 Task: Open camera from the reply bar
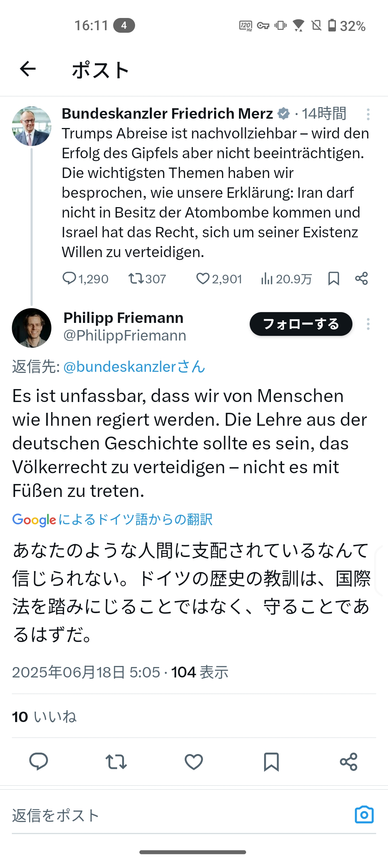pyautogui.click(x=364, y=815)
